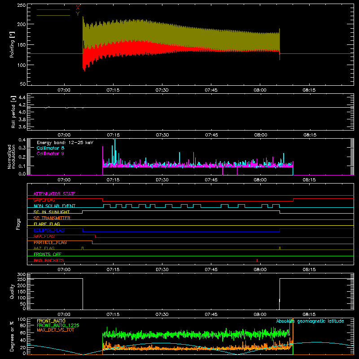The width and height of the screenshot is (359, 359).
Task: Click the 08:15 label under the Pointing plot
Action: pyautogui.click(x=309, y=90)
